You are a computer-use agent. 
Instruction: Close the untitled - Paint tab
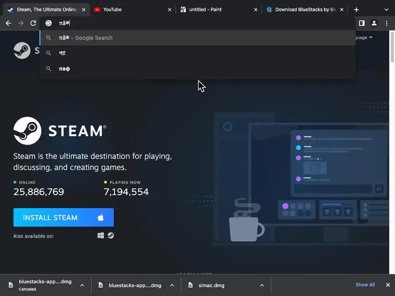[256, 10]
